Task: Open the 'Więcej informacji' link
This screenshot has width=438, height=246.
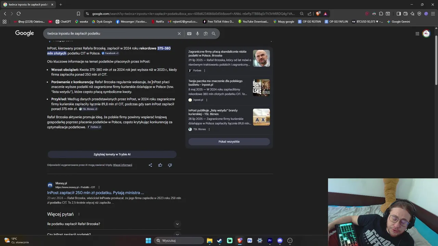Action: pyautogui.click(x=123, y=165)
